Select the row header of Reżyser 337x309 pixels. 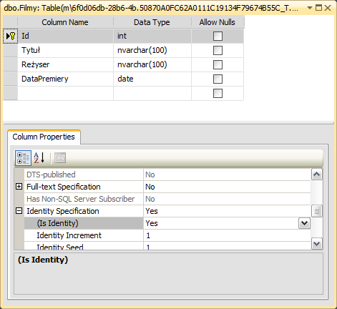(x=11, y=64)
